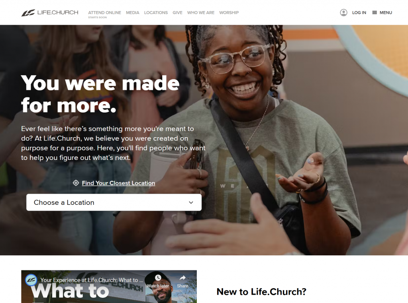Click the video Share arrow icon
408x303 pixels.
[182, 278]
